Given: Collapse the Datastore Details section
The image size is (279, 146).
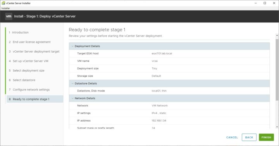Looking at the screenshot, I should coord(72,84).
